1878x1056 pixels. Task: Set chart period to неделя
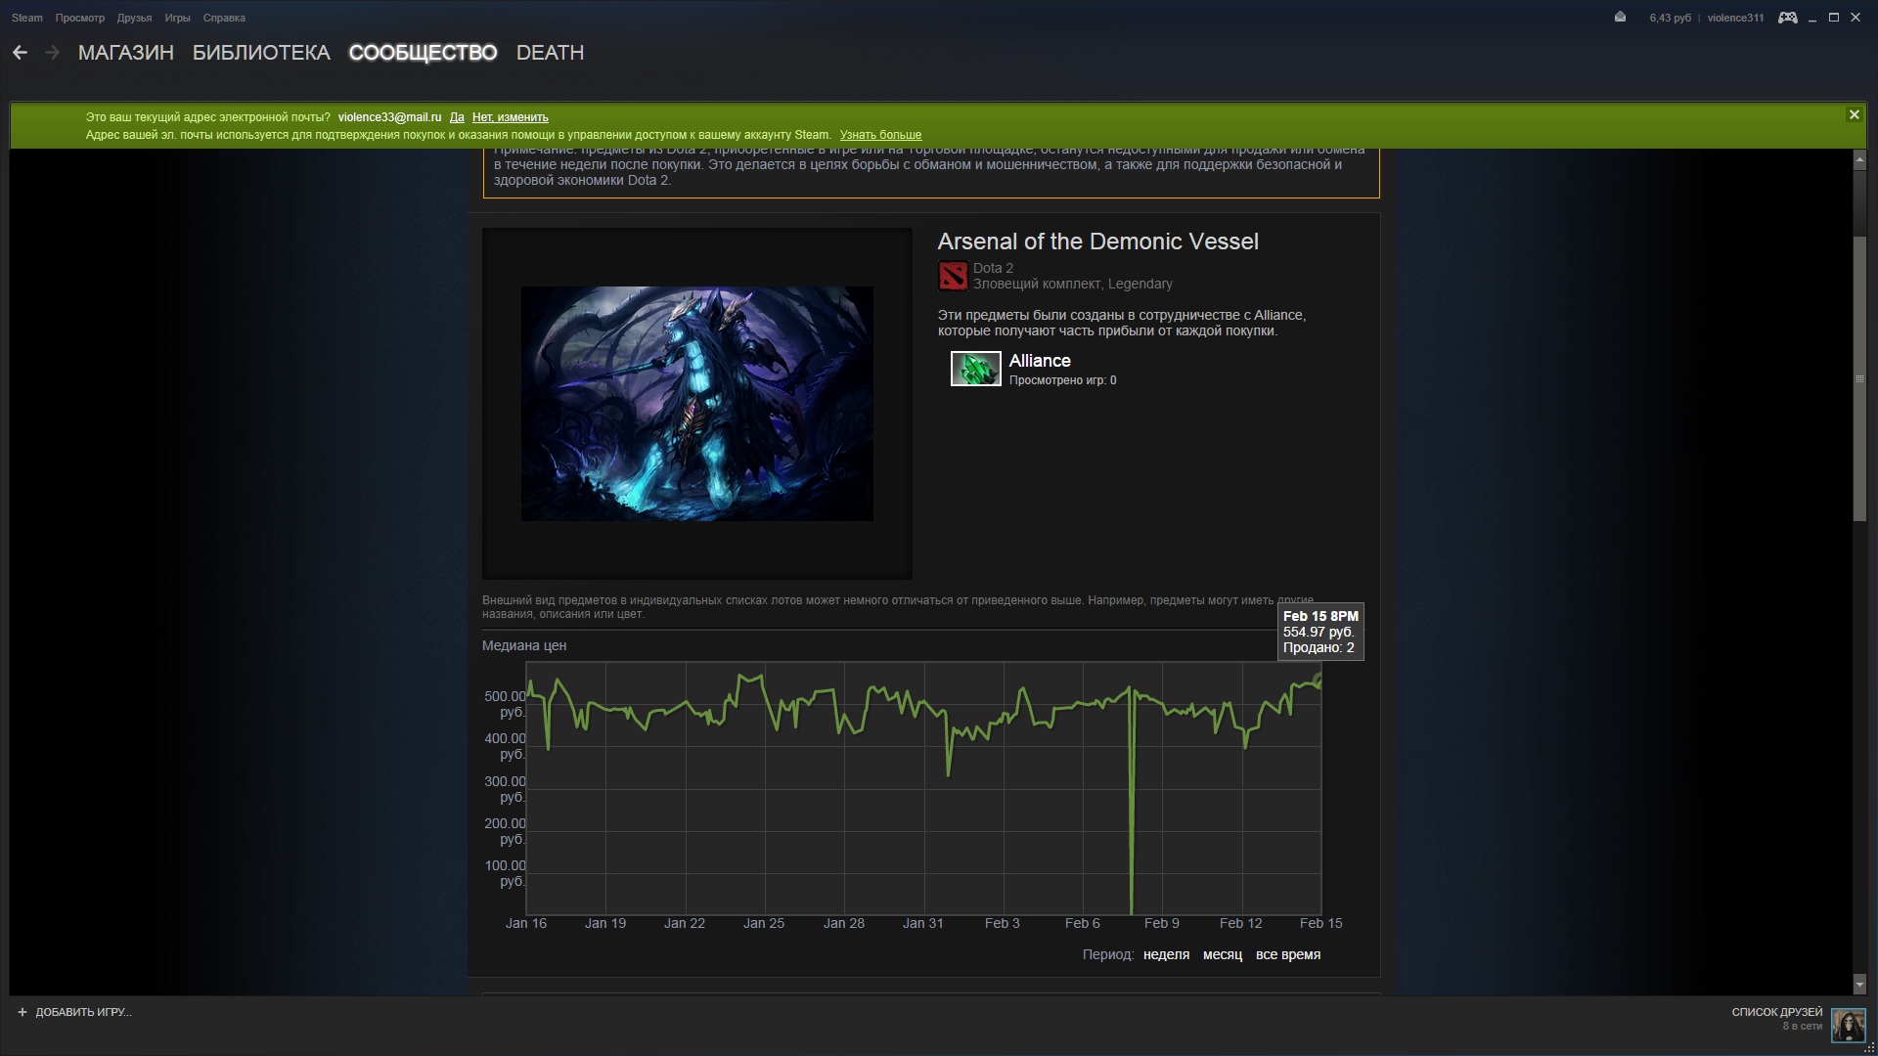[x=1166, y=954]
